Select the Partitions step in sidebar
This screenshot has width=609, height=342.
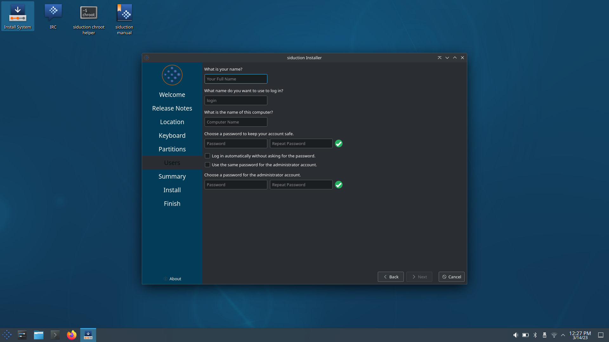[x=172, y=149]
